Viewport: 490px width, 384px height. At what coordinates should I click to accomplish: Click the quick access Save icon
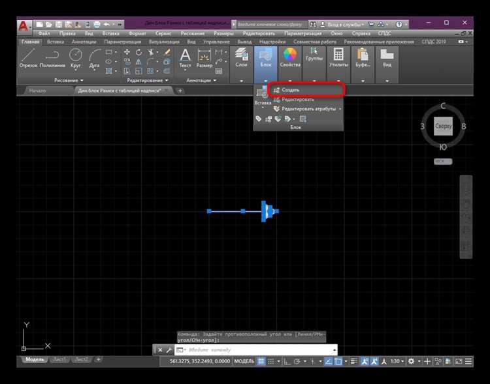point(58,24)
